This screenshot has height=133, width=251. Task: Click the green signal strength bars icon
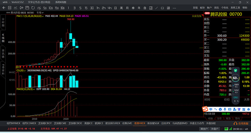pos(230,129)
